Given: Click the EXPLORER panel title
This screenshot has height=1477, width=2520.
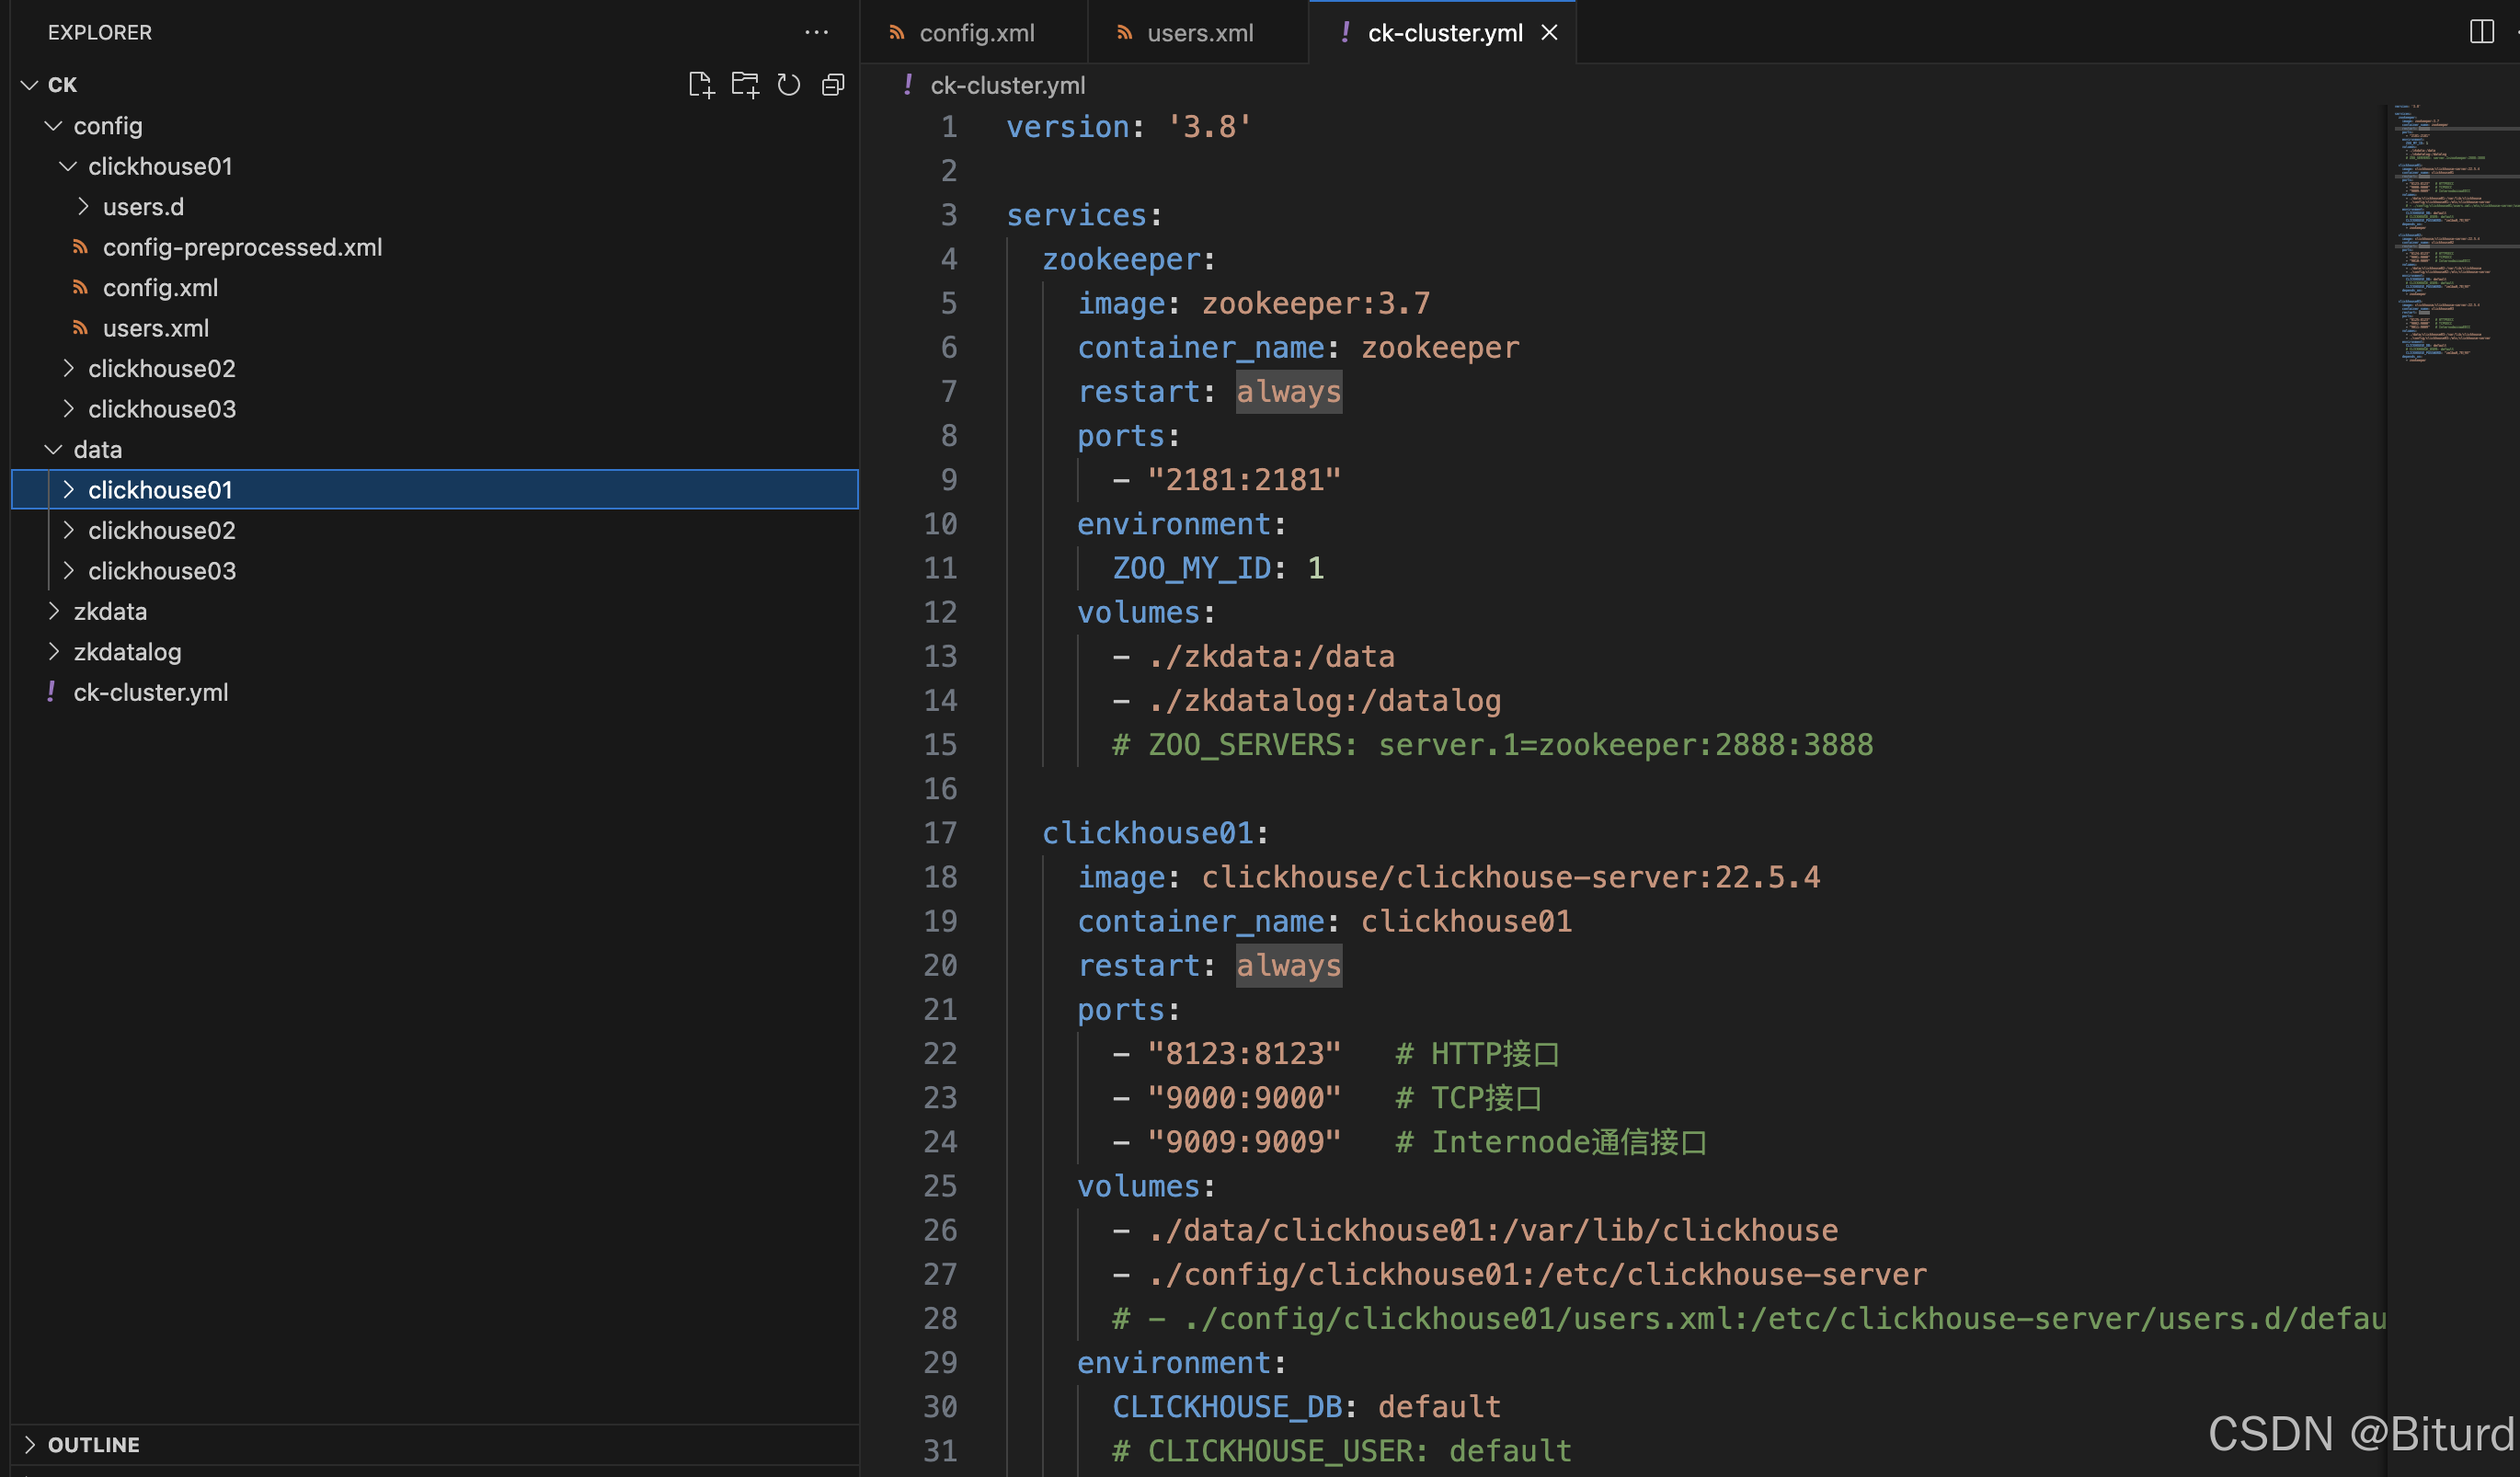Looking at the screenshot, I should coord(100,32).
